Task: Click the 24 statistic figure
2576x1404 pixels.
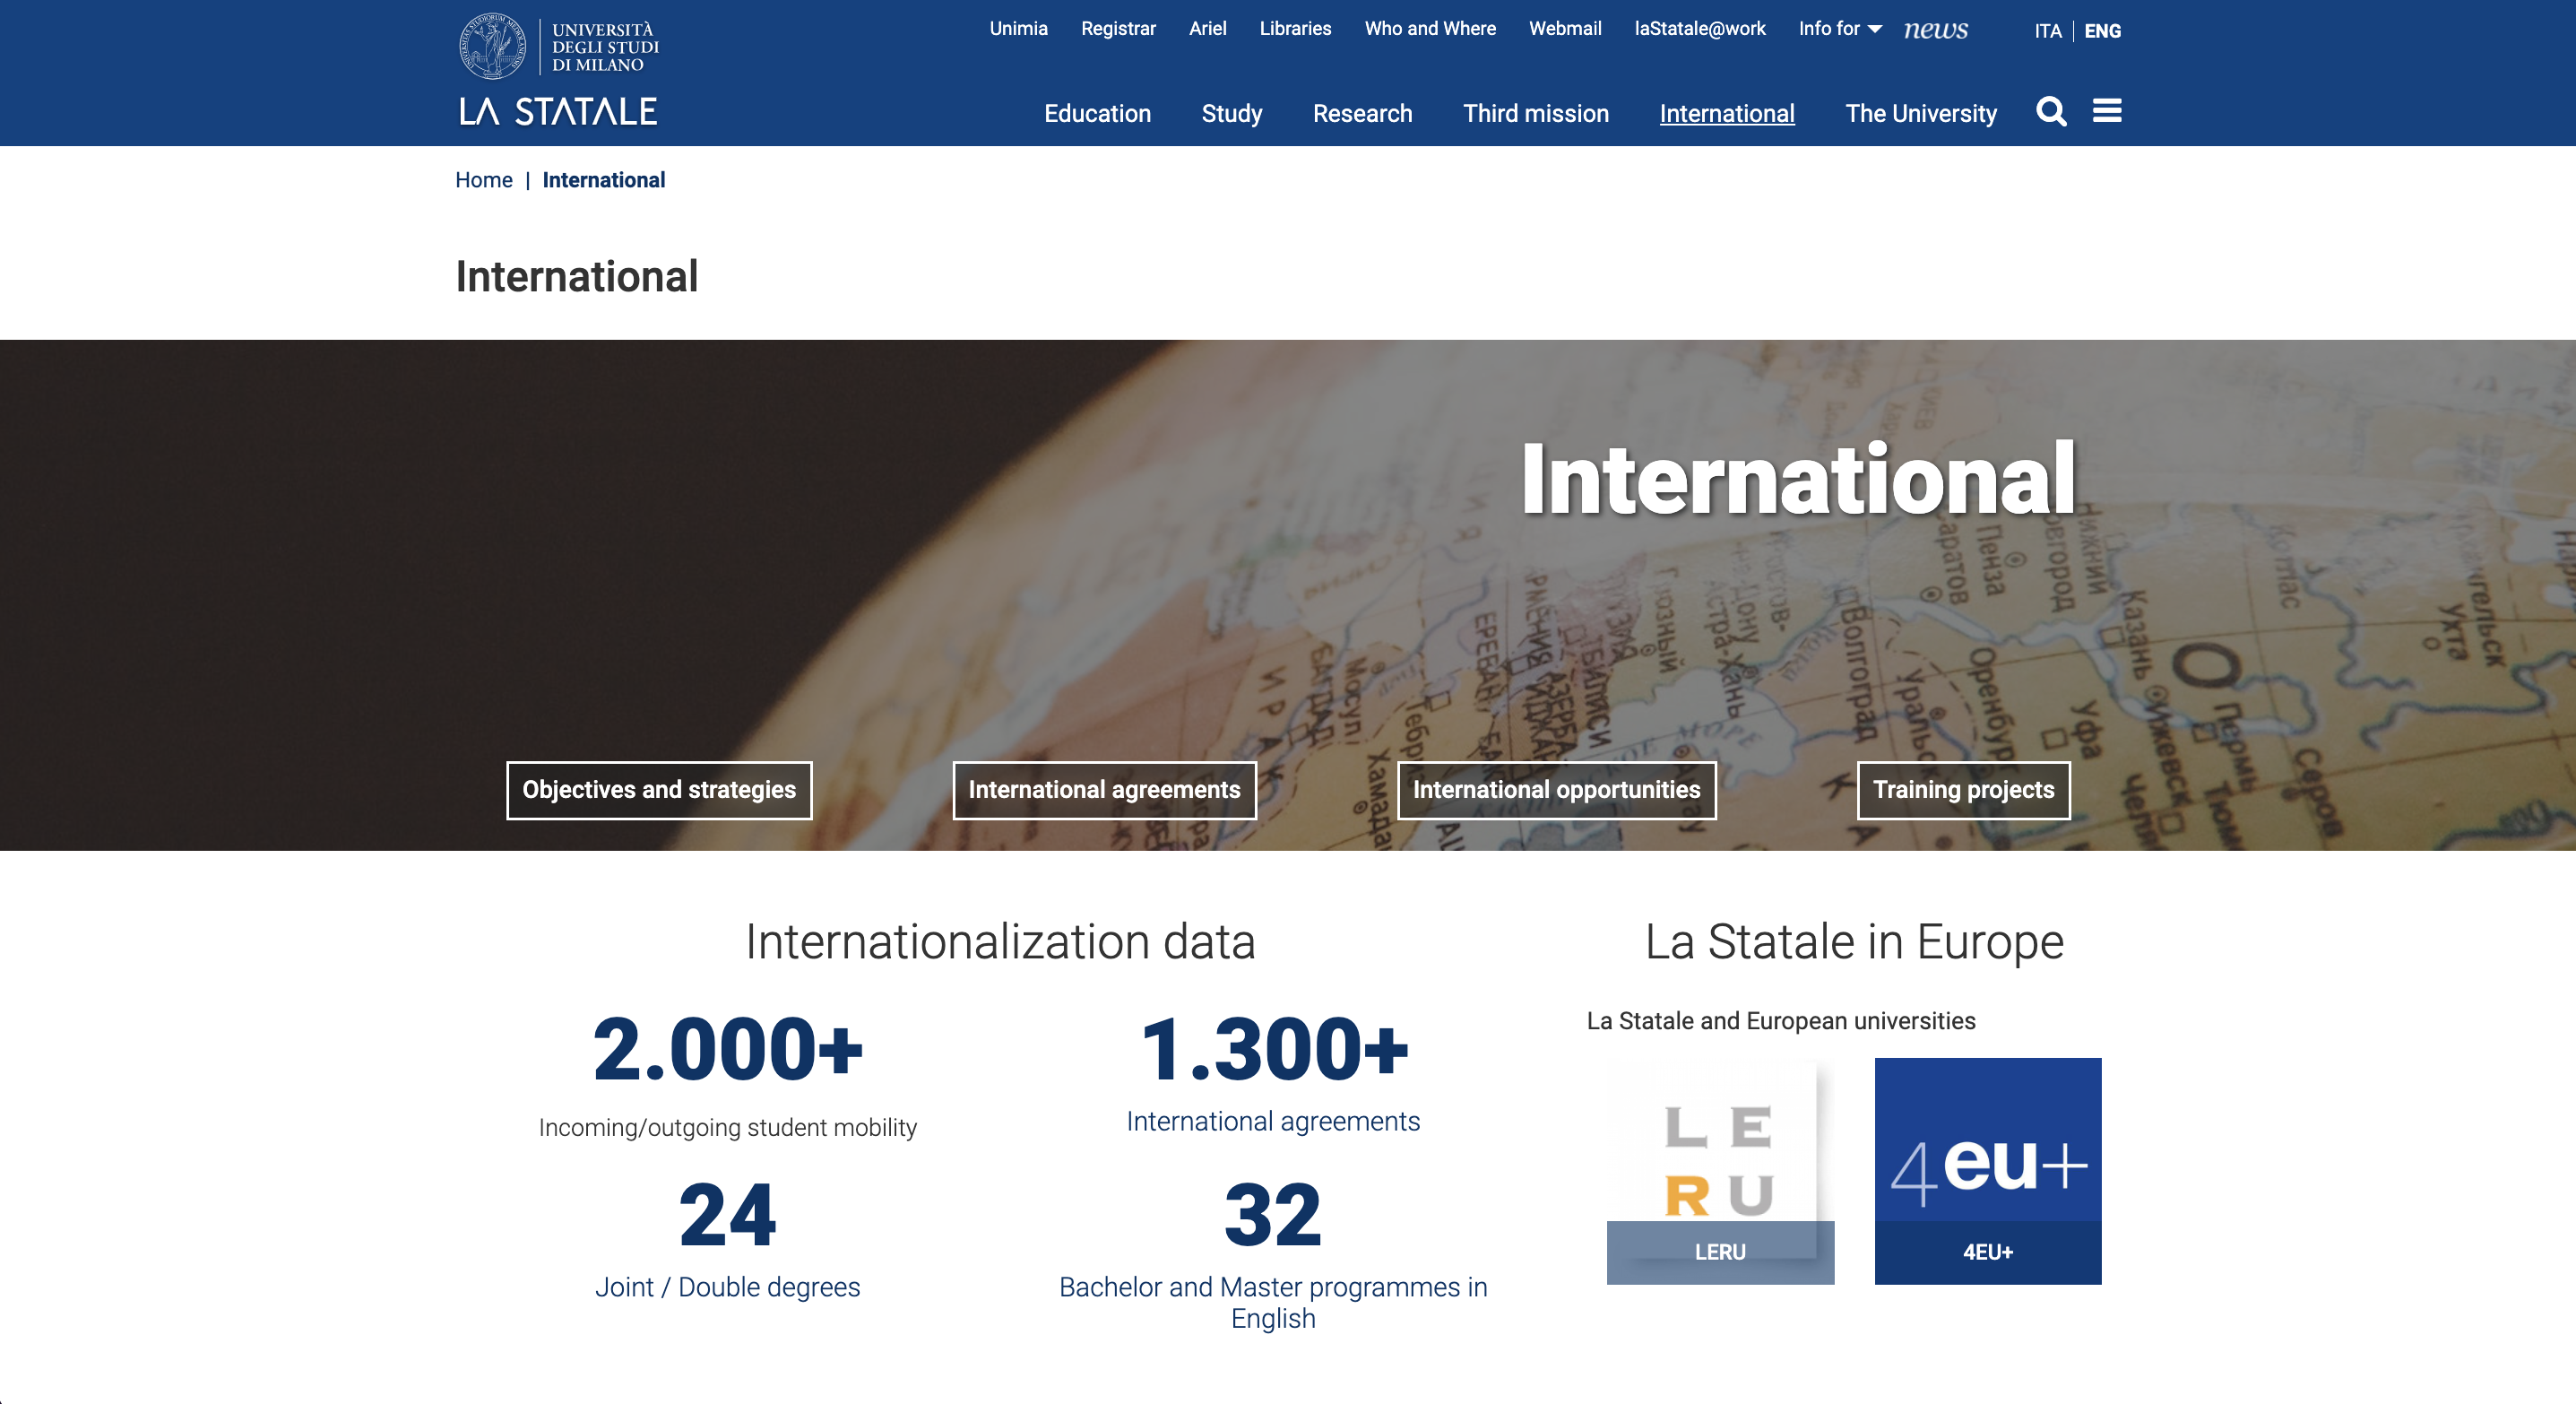Action: (x=727, y=1215)
